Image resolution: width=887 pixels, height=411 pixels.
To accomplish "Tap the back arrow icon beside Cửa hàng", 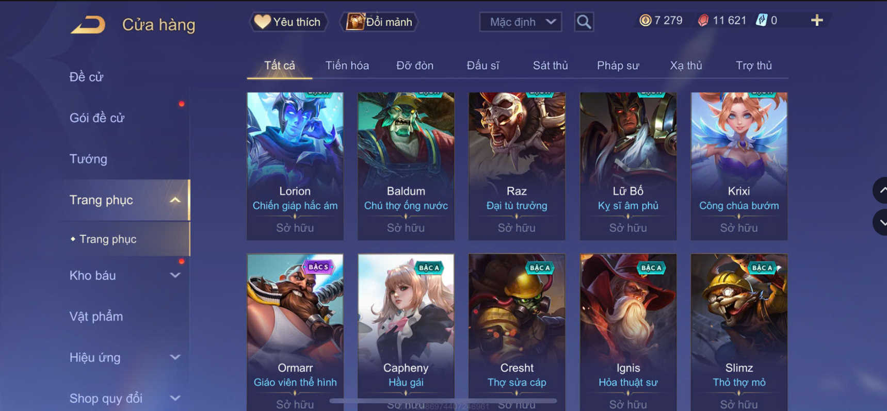I will (88, 24).
